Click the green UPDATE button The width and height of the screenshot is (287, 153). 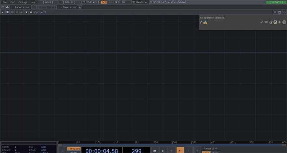coord(276,2)
